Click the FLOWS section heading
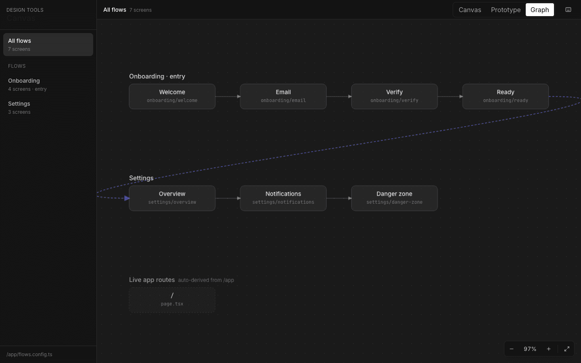 tap(17, 66)
